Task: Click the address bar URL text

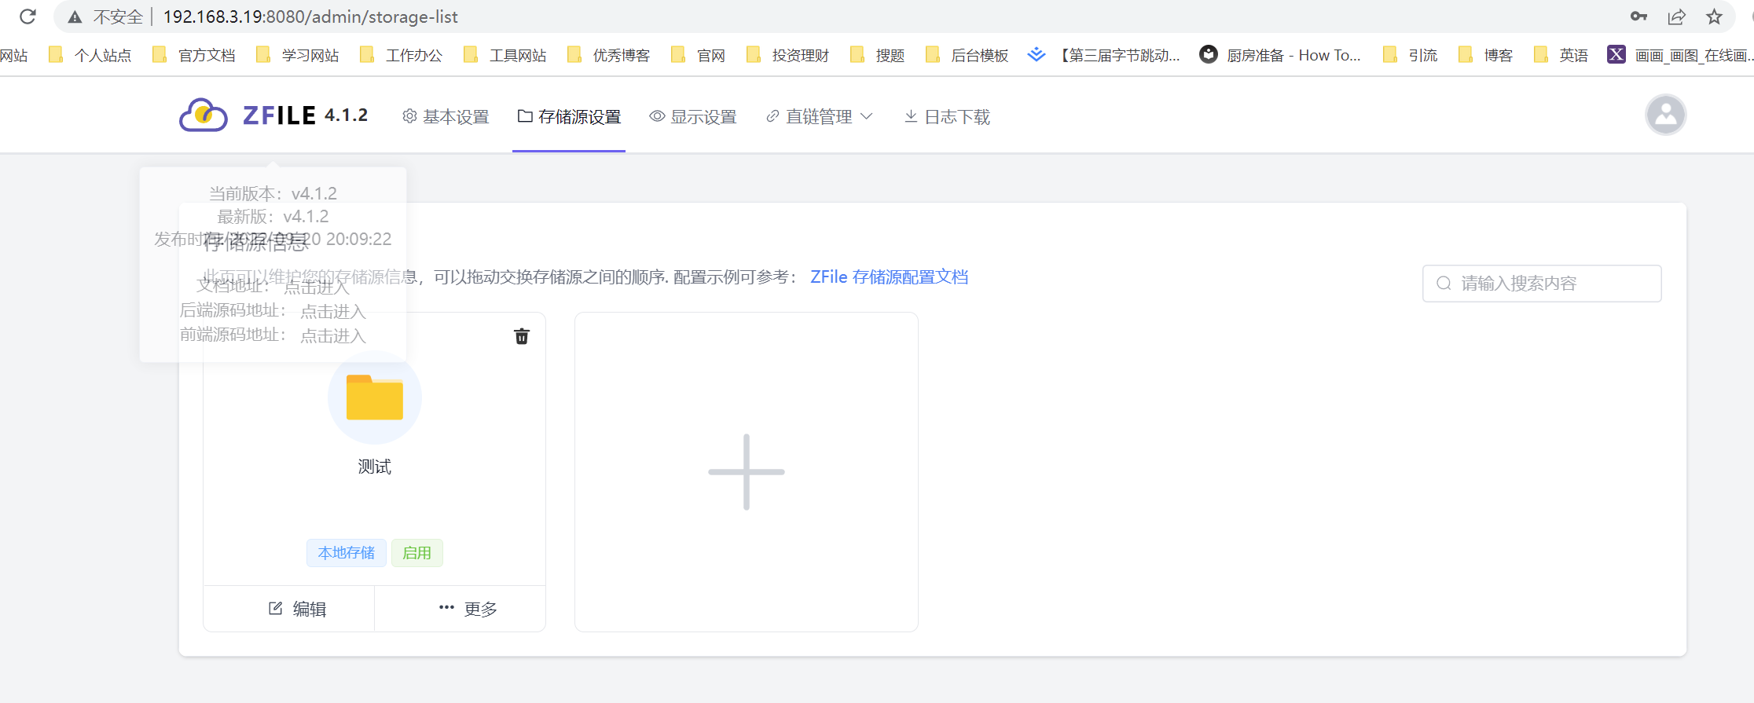Action: tap(310, 16)
